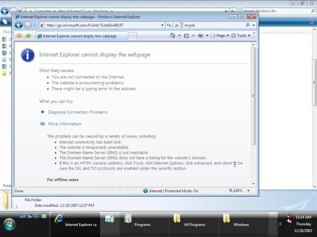The width and height of the screenshot is (317, 237).
Task: Click the IE page scroll down arrow
Action: pyautogui.click(x=254, y=184)
